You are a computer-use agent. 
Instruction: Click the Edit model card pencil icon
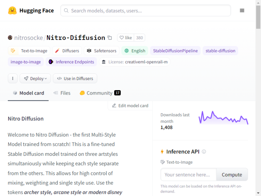[x=114, y=105]
